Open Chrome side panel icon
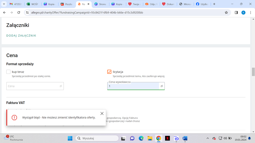The width and height of the screenshot is (255, 143). [x=236, y=12]
